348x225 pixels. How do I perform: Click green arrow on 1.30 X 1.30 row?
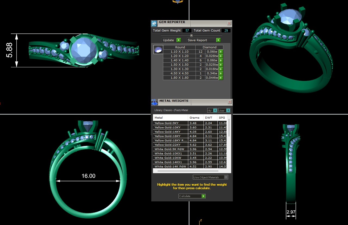[x=221, y=69]
